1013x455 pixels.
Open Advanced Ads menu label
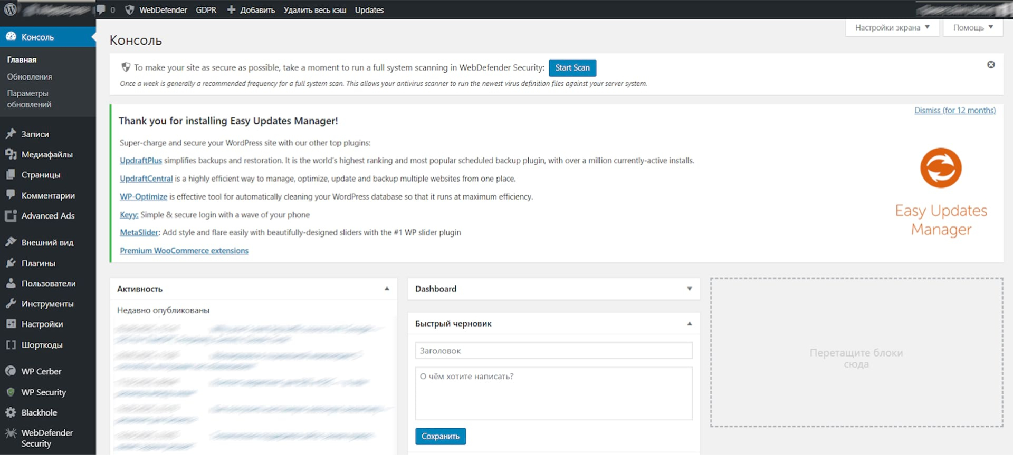[48, 215]
